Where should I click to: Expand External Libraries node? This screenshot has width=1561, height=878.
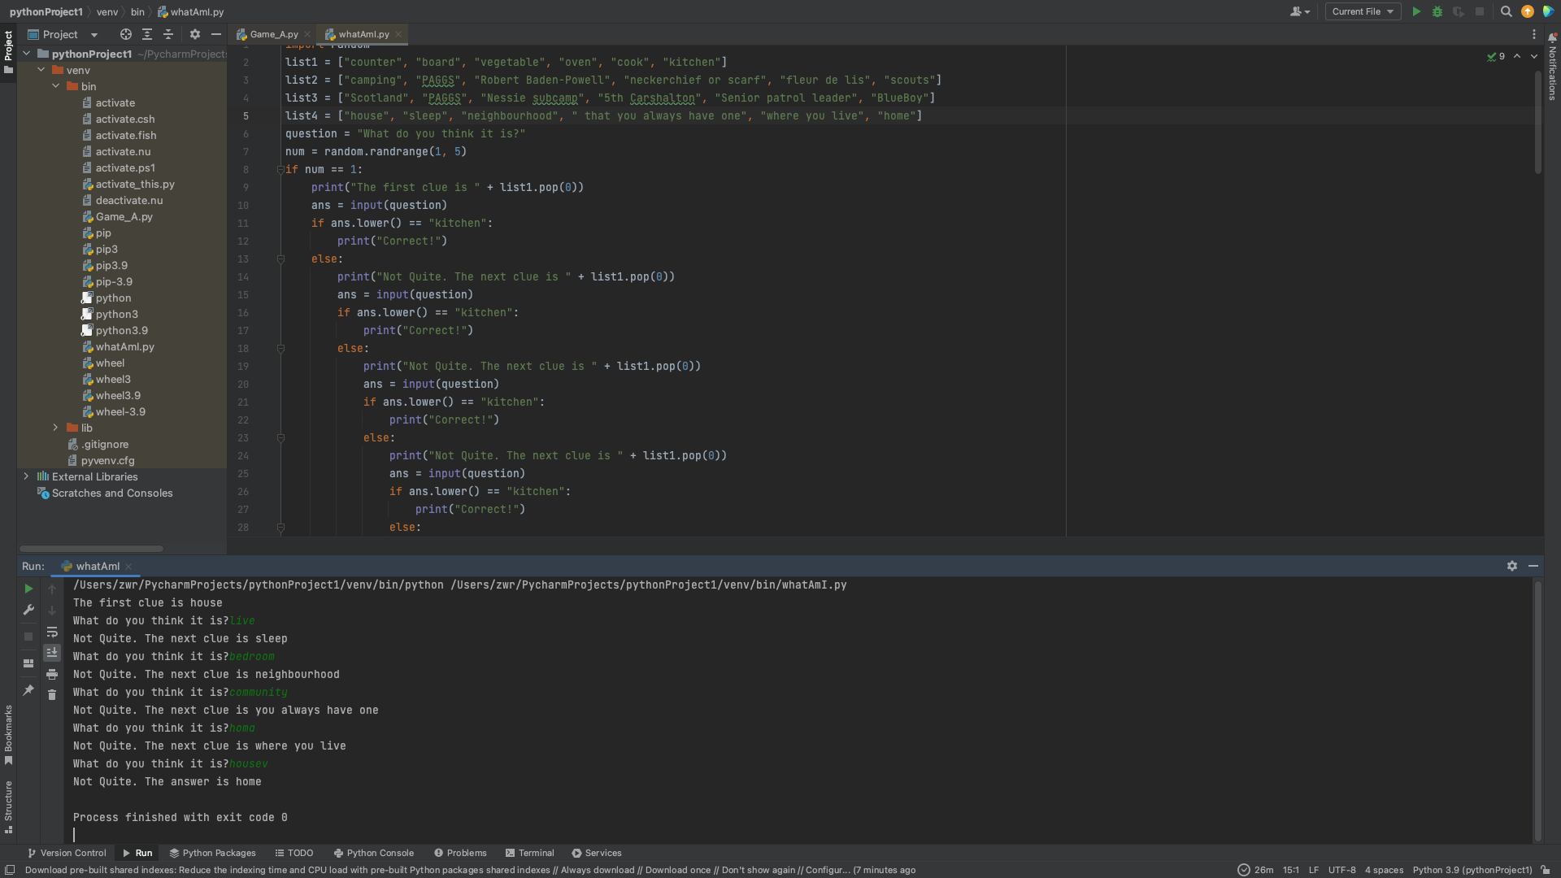click(x=26, y=476)
